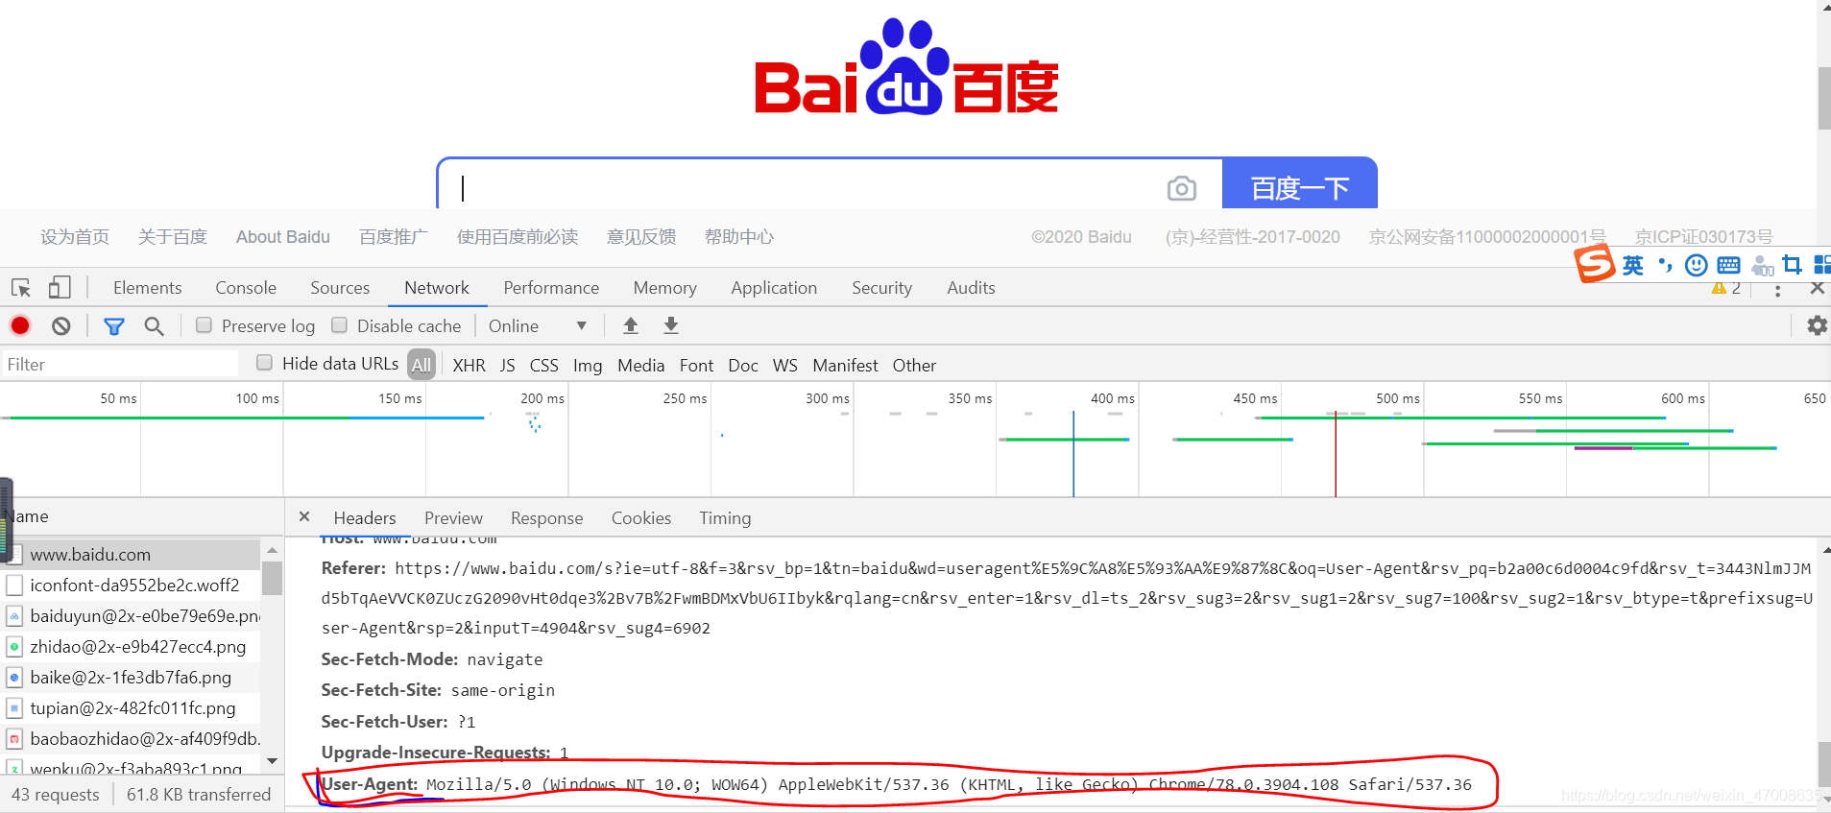Click the 设为首页 link
Image resolution: width=1831 pixels, height=813 pixels.
pos(75,237)
